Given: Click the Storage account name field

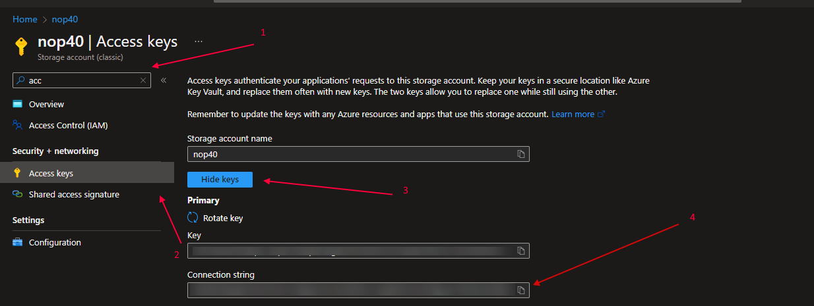Looking at the screenshot, I should pos(358,154).
